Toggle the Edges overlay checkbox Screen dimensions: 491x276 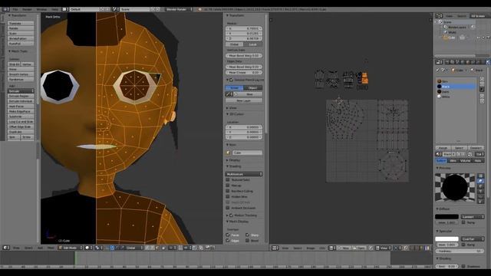pyautogui.click(x=228, y=241)
